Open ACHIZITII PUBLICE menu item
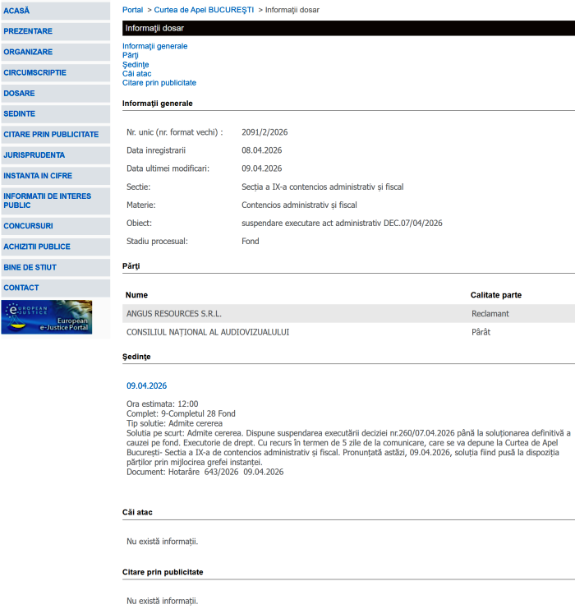The image size is (575, 609). [37, 247]
